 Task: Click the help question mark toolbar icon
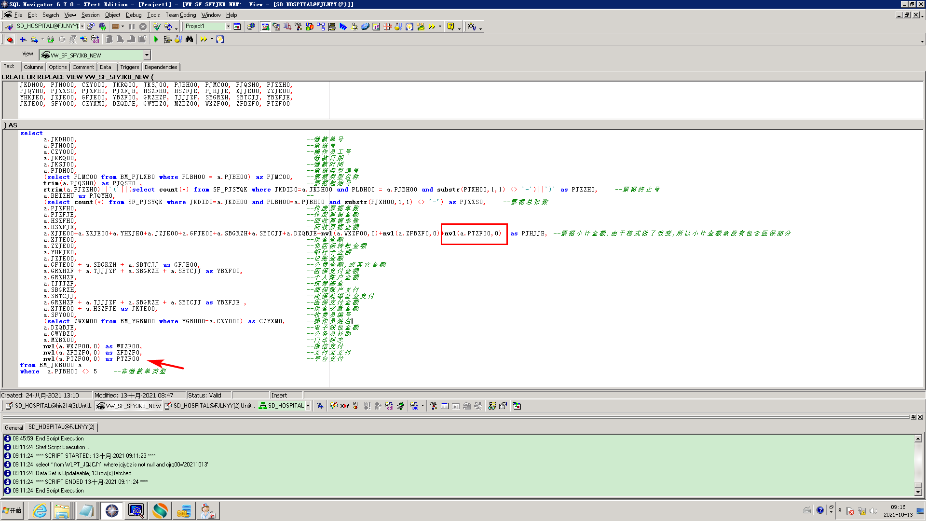(450, 27)
